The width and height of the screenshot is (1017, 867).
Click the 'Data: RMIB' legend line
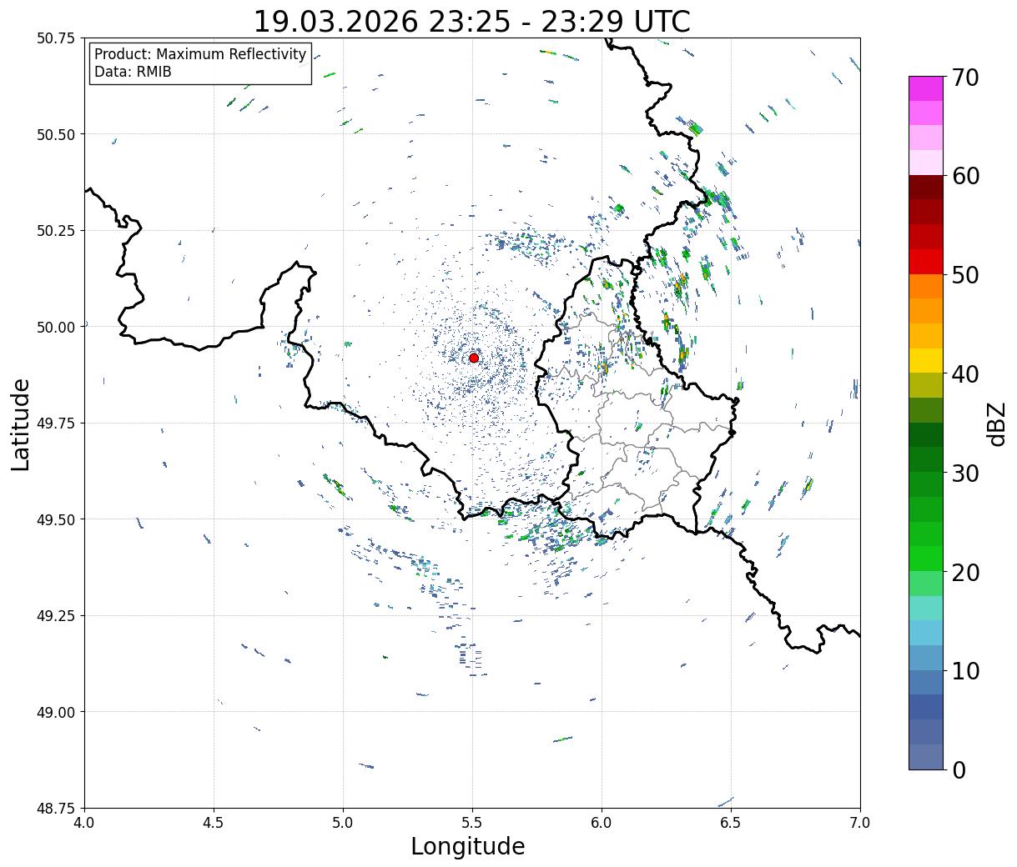[x=133, y=73]
